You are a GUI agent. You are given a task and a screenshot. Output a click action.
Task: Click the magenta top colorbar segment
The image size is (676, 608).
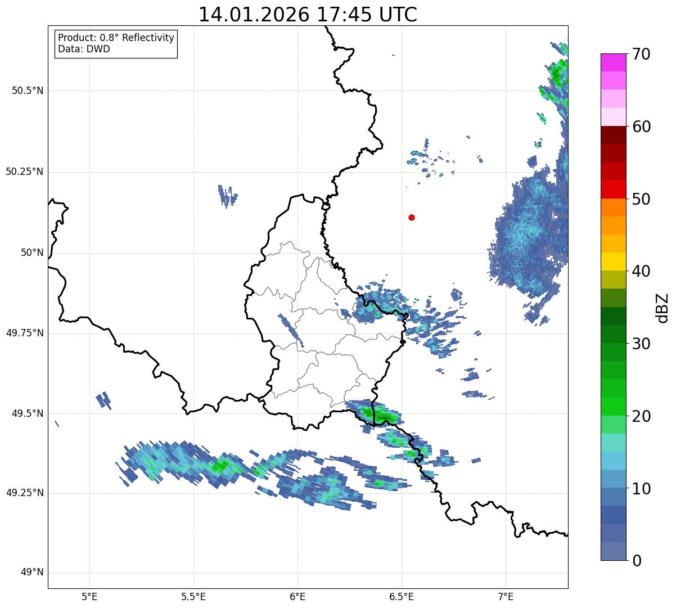613,62
